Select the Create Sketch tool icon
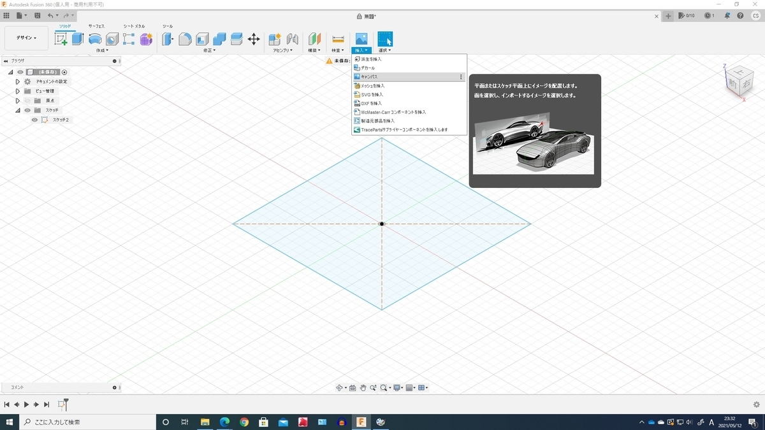Image resolution: width=765 pixels, height=430 pixels. pos(61,39)
